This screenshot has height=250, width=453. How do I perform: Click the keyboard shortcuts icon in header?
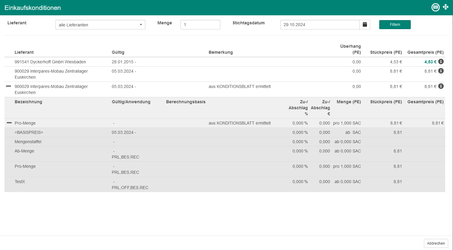(x=435, y=8)
